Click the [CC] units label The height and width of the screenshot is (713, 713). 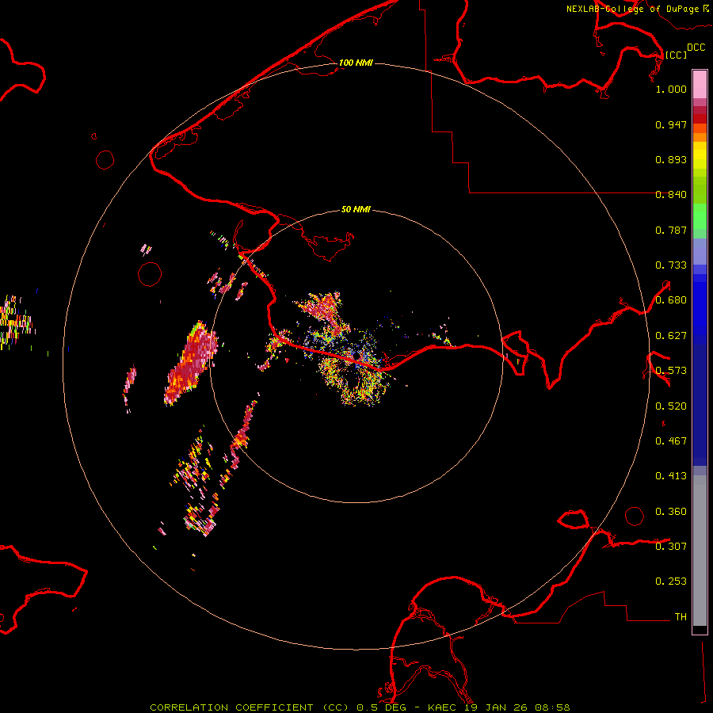(x=676, y=55)
